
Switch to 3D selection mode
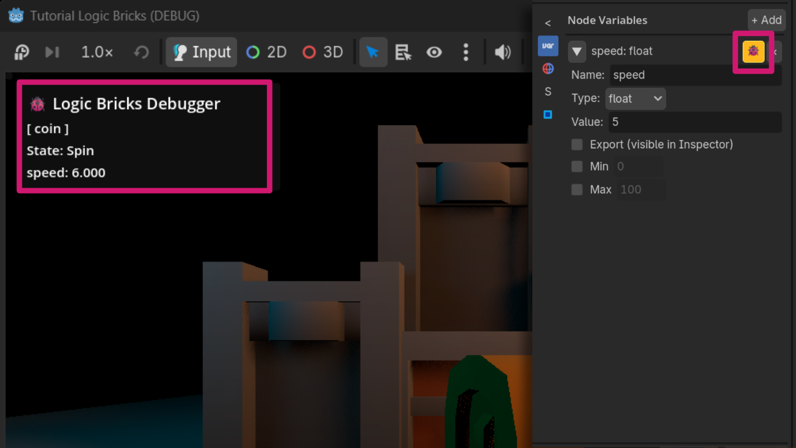[323, 52]
